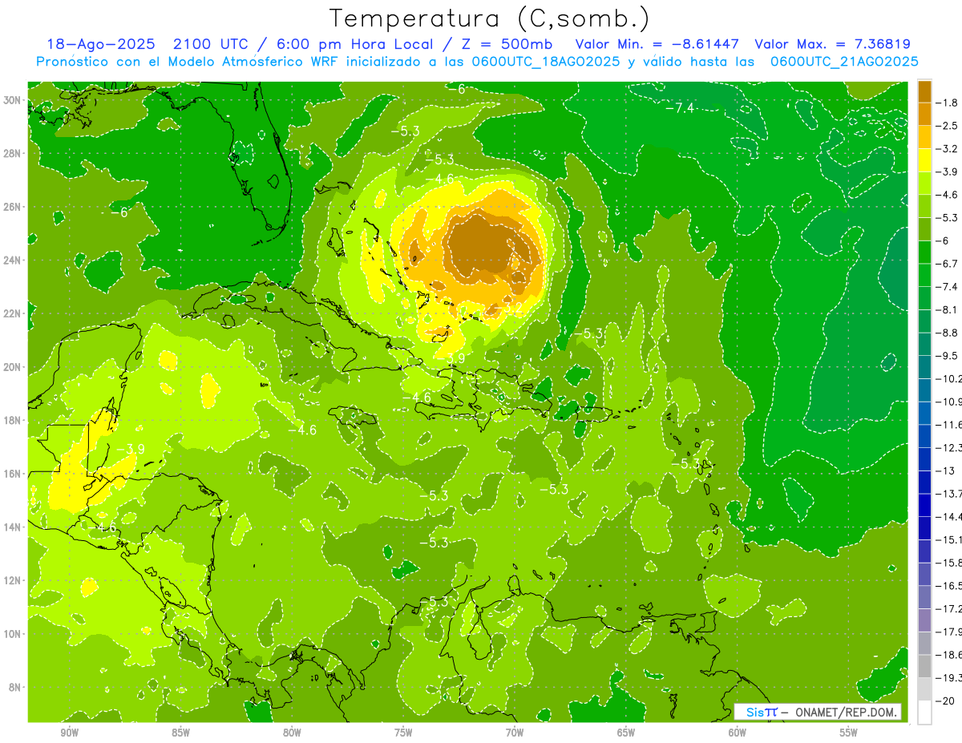The width and height of the screenshot is (962, 743).
Task: Click the '55W' longitude axis label
Action: click(849, 733)
